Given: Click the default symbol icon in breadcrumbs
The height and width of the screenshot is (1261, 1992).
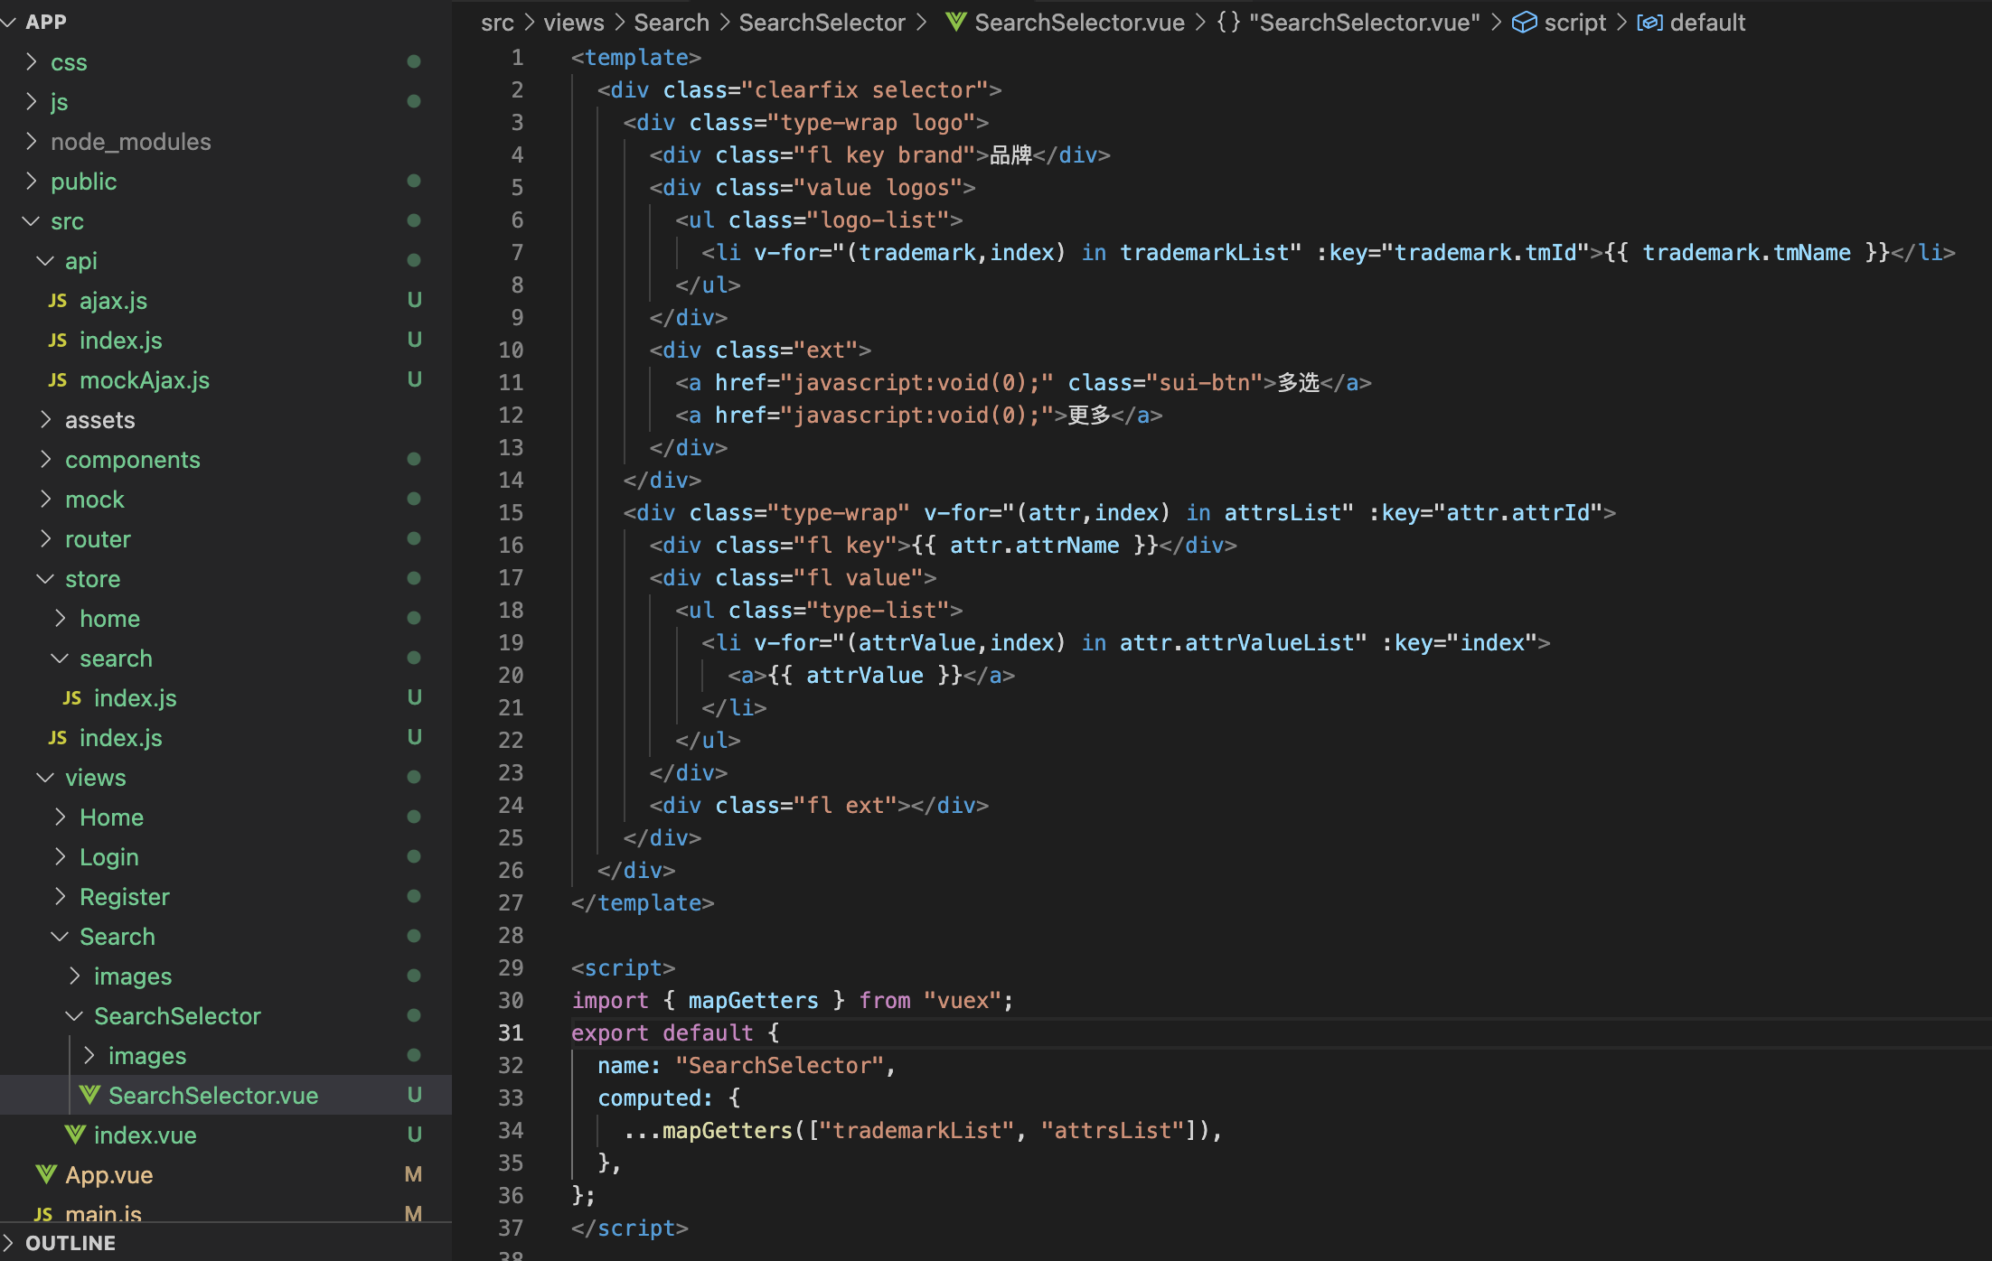Looking at the screenshot, I should pyautogui.click(x=1649, y=22).
